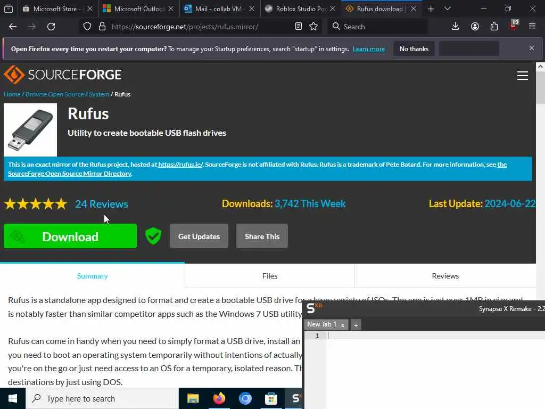Click the address bar URL field
Screen dimensions: 545x409
[200, 27]
